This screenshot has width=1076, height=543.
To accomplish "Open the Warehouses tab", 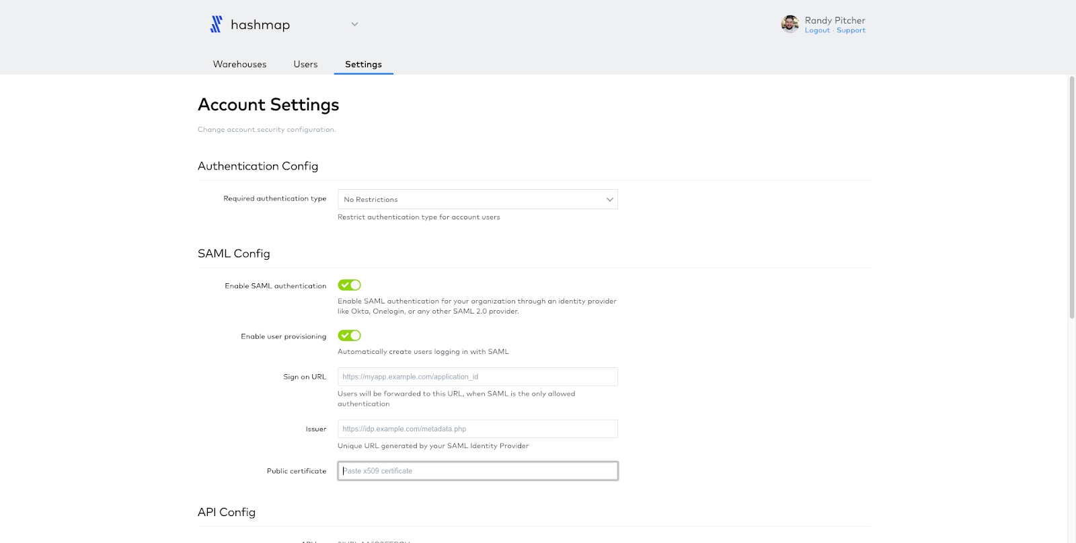I will (239, 65).
